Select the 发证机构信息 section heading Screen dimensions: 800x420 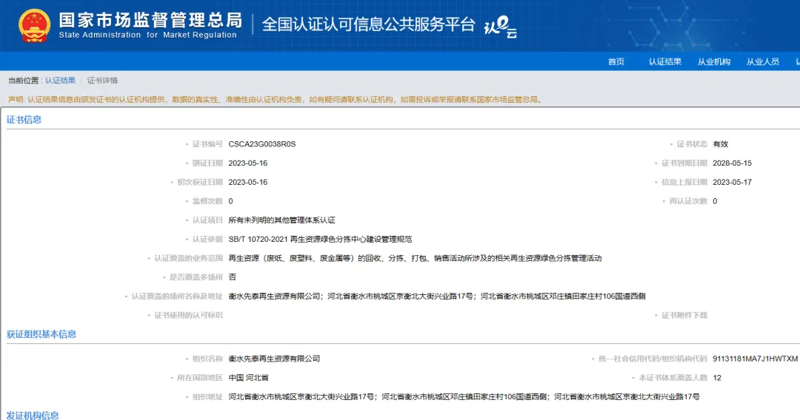tap(33, 416)
